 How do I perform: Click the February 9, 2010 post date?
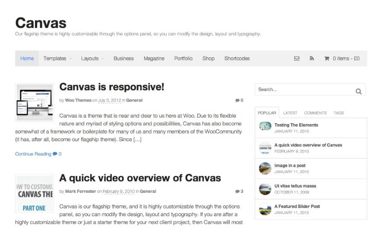(119, 191)
